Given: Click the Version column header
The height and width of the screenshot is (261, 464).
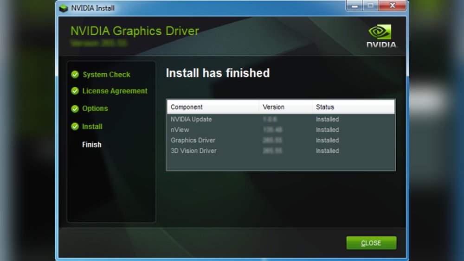Looking at the screenshot, I should 285,107.
